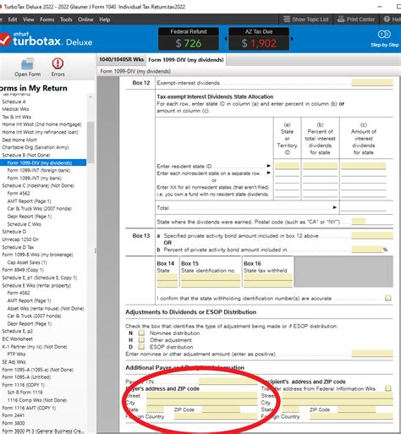Click state where dividends earned postal code field
Viewport: 401px width, 434px height.
click(x=359, y=222)
